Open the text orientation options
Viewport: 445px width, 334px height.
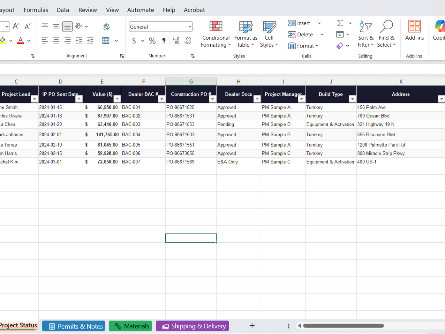coord(82,26)
